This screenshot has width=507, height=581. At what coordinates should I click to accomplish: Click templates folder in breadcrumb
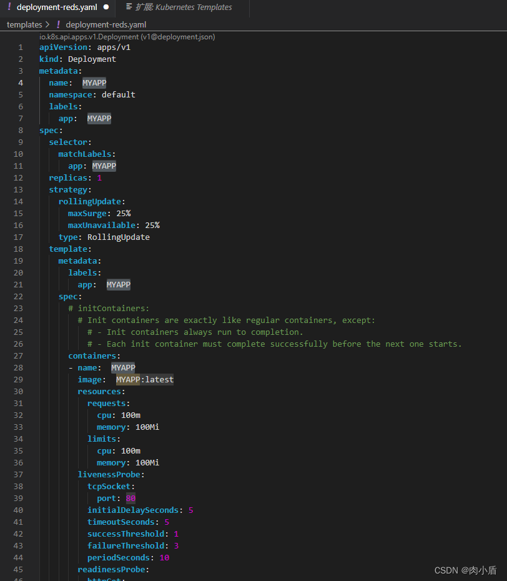click(24, 24)
